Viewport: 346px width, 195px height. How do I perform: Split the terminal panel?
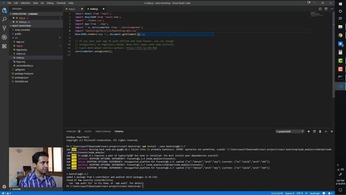[x=314, y=132]
